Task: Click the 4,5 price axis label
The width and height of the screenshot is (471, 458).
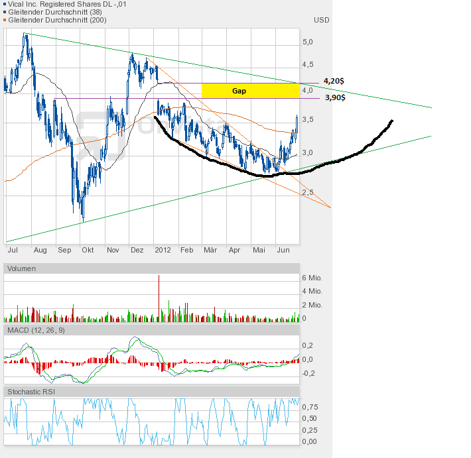Action: (x=308, y=64)
